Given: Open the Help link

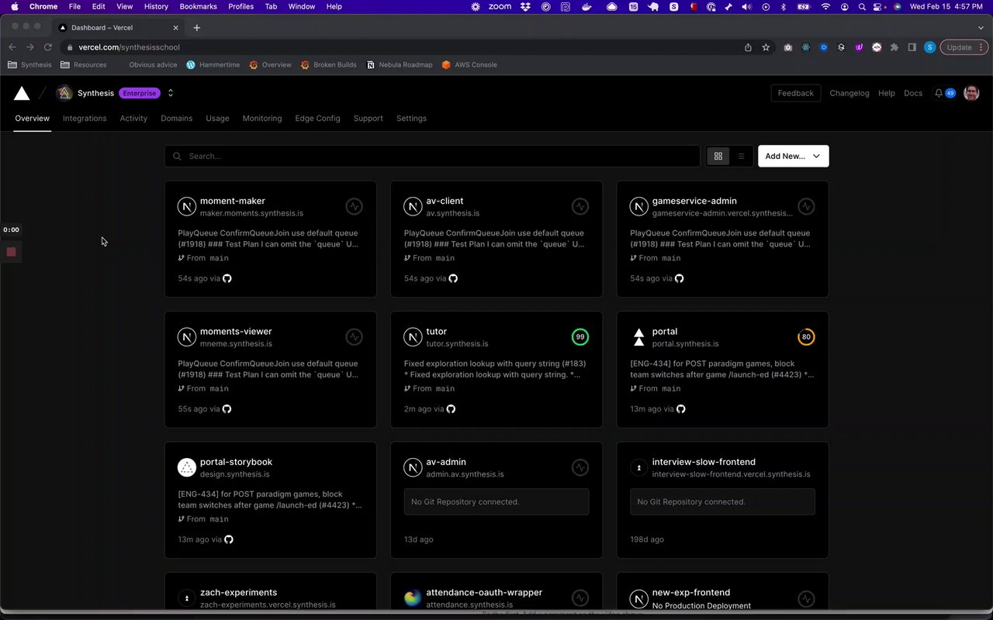Looking at the screenshot, I should [887, 93].
